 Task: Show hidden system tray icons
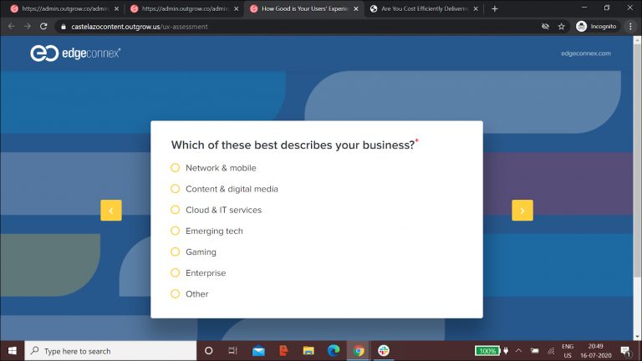coord(518,351)
